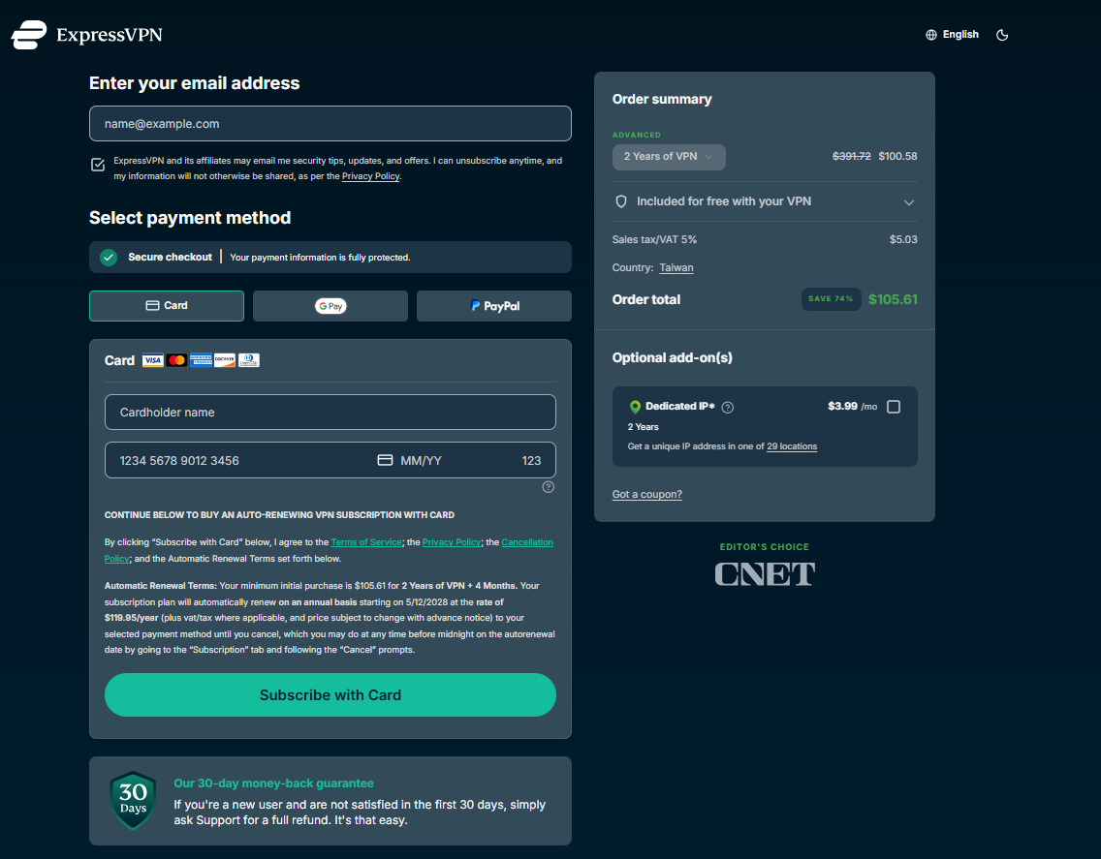
Task: Open the 2 Years of VPN plan dropdown
Action: [x=669, y=157]
